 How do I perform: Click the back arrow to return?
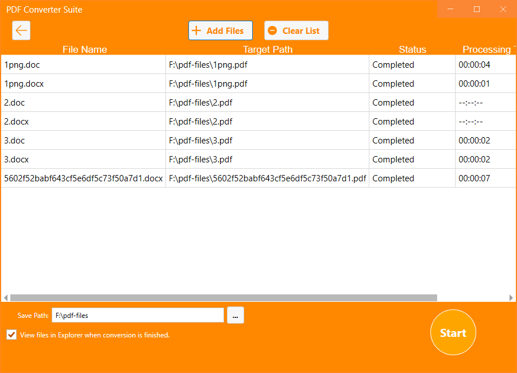(21, 30)
